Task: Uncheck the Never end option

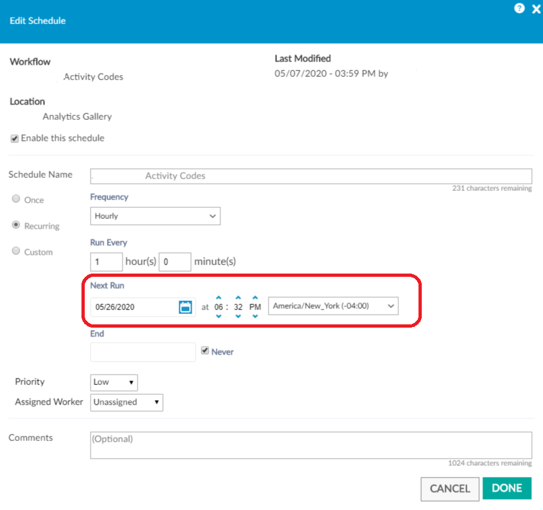Action: pos(205,350)
